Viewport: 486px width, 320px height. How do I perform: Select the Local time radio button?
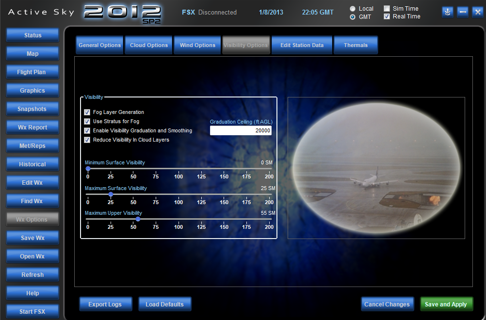[x=353, y=9]
